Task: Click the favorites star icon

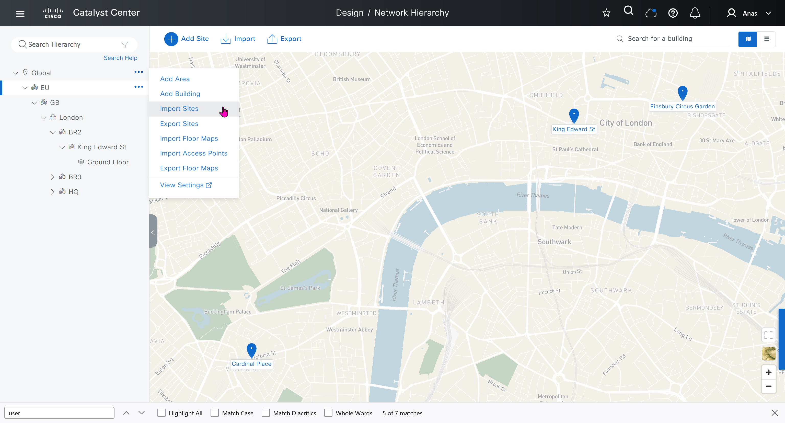Action: pos(606,13)
